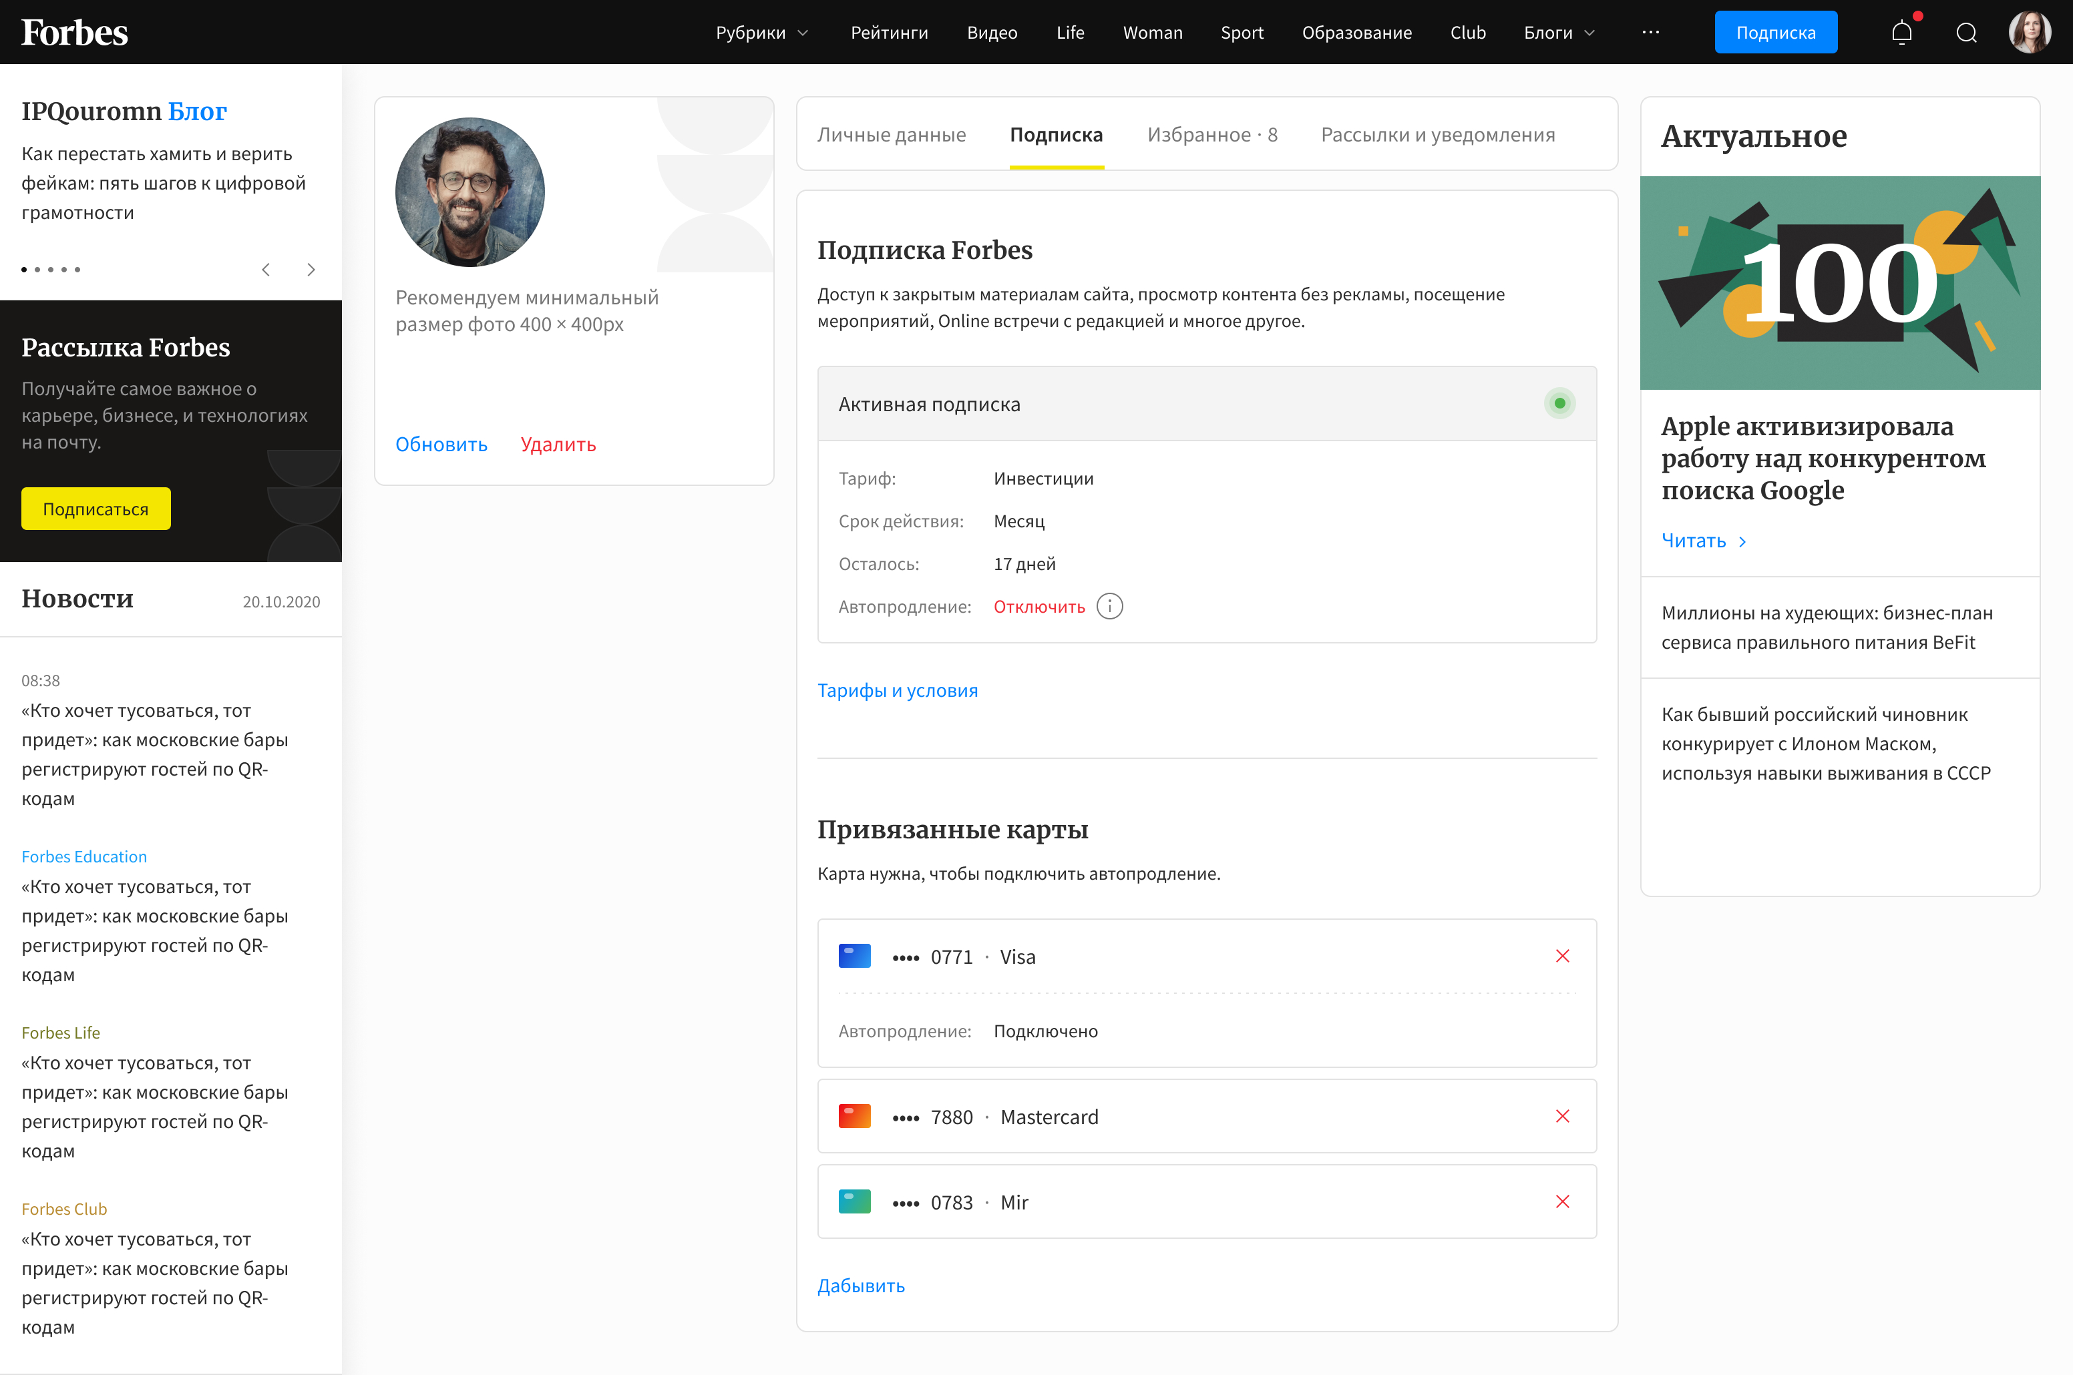Click the search magnifier icon

pos(1966,33)
